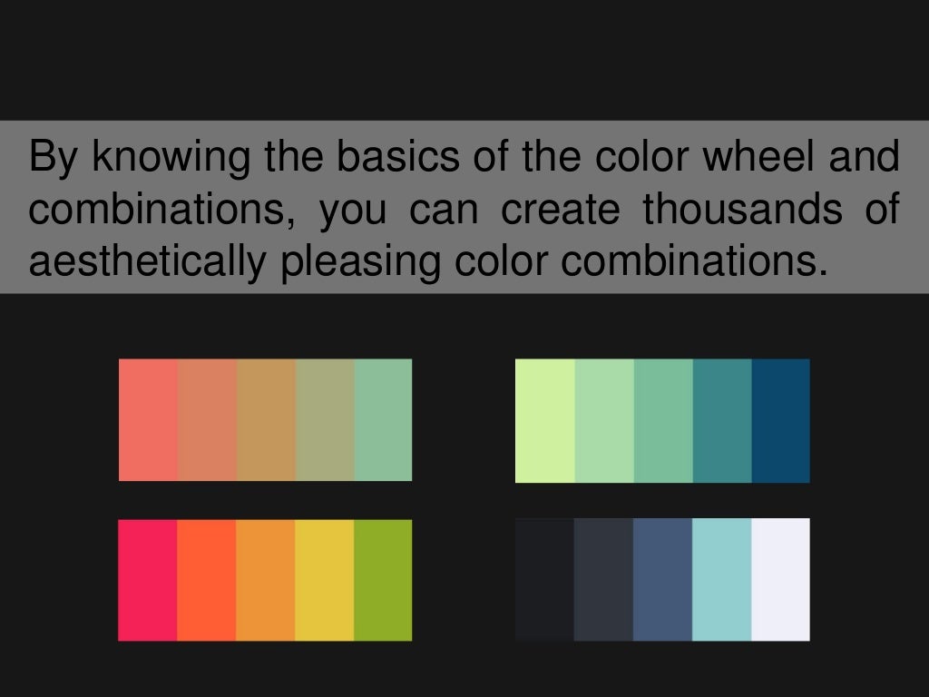Select the muted mint green swatch in top-left palette

pyautogui.click(x=384, y=419)
